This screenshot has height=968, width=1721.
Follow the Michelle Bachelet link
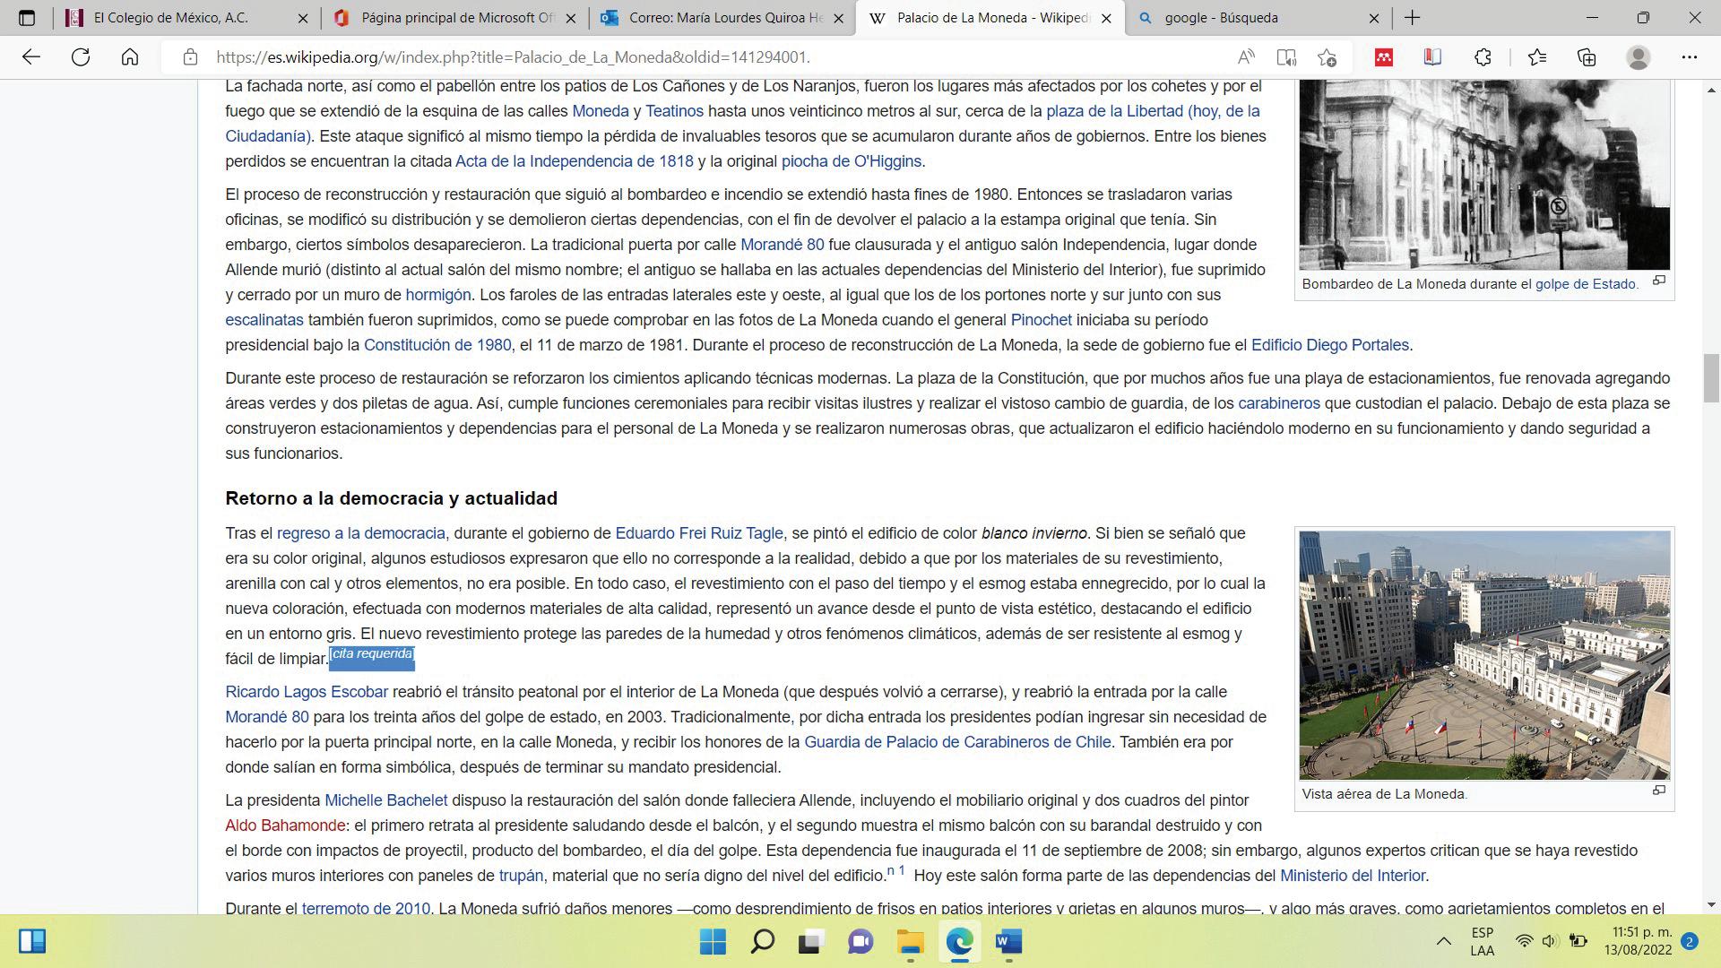pos(385,800)
